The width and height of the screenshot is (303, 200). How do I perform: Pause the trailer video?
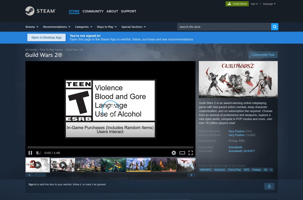coord(30,153)
